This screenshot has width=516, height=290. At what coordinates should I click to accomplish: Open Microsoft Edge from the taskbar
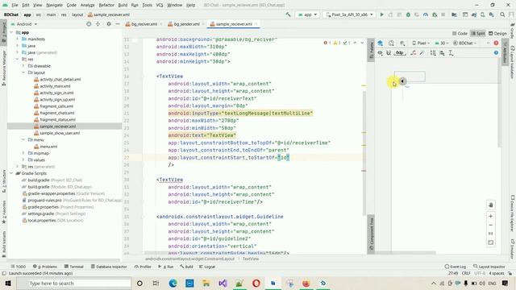173,283
